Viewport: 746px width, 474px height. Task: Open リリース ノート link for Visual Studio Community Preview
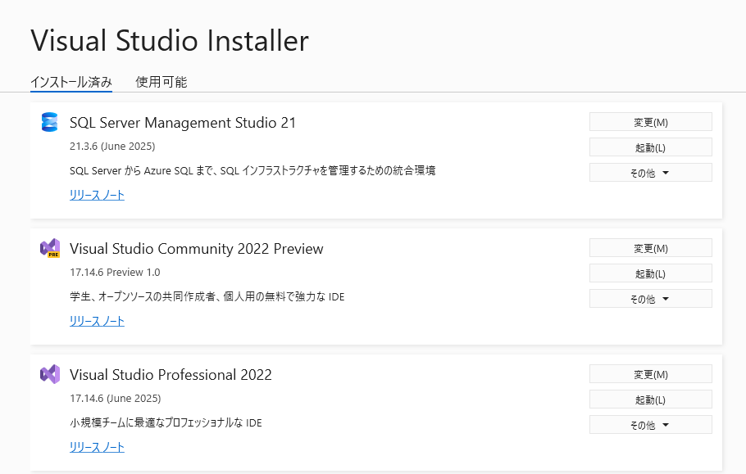point(97,321)
